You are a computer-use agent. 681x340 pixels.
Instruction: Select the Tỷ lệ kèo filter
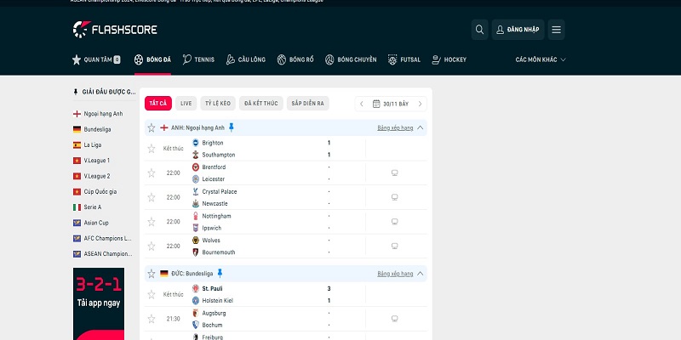coord(218,103)
